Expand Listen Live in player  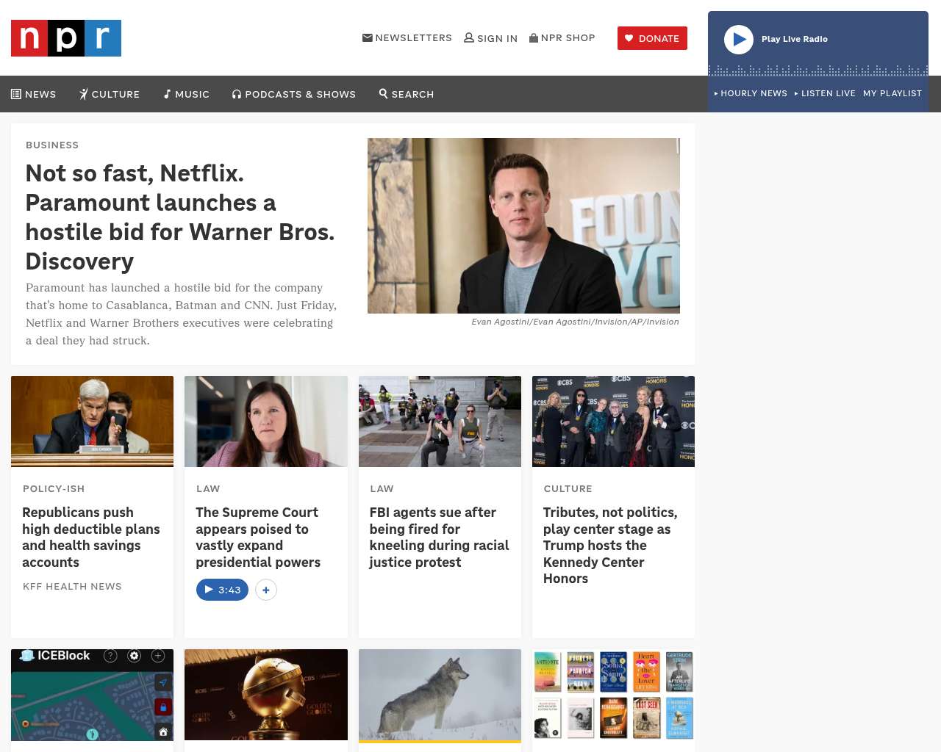click(x=826, y=93)
